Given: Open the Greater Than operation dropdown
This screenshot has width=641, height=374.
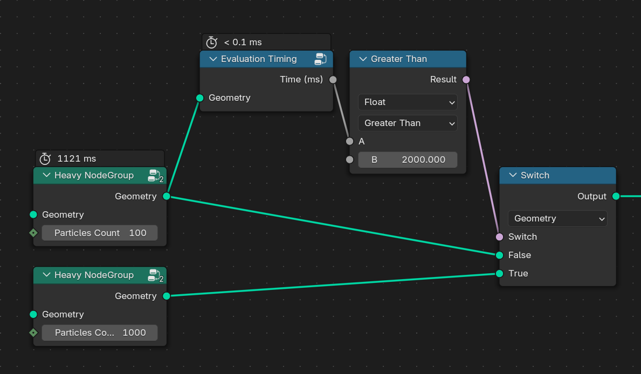Looking at the screenshot, I should click(408, 123).
